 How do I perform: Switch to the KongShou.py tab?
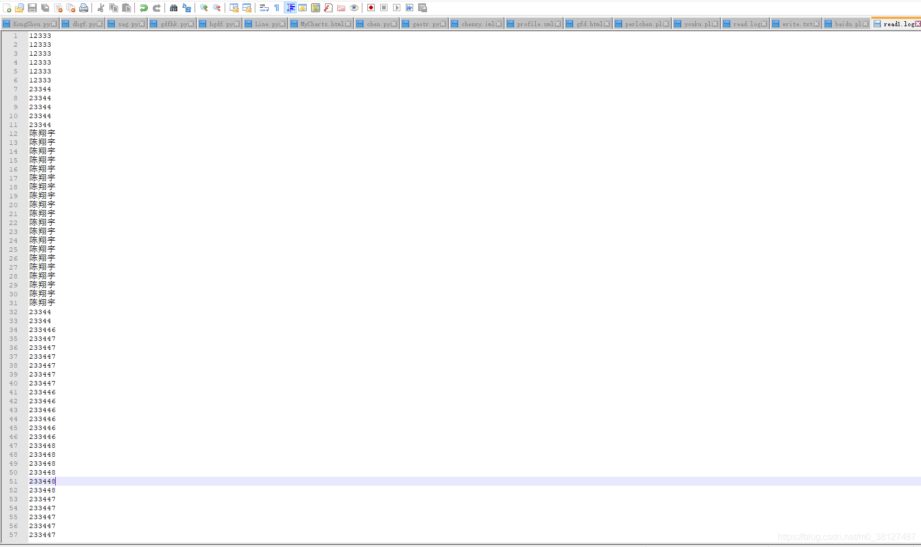pyautogui.click(x=30, y=24)
